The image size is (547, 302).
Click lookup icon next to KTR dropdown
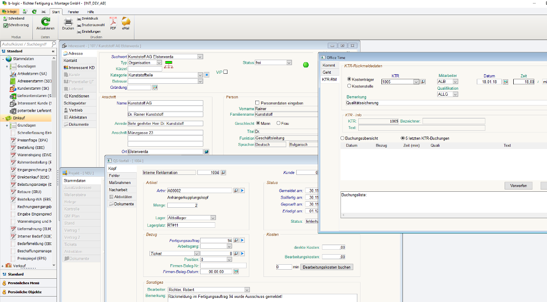click(423, 82)
